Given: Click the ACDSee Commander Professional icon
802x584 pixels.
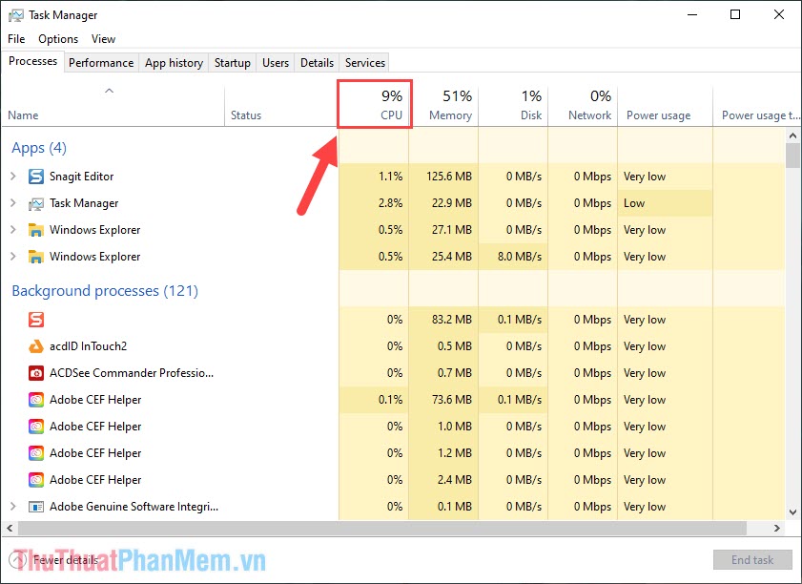Looking at the screenshot, I should pyautogui.click(x=36, y=373).
